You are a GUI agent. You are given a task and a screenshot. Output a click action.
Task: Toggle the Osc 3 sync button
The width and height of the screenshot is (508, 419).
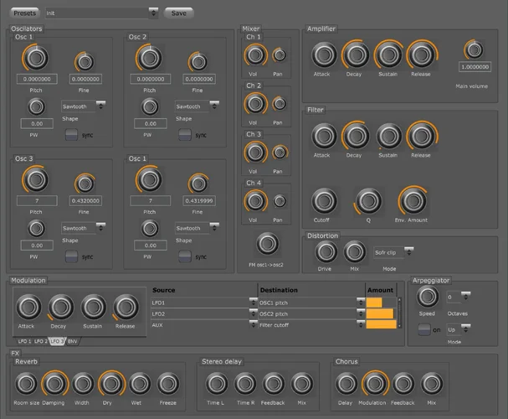click(x=70, y=256)
